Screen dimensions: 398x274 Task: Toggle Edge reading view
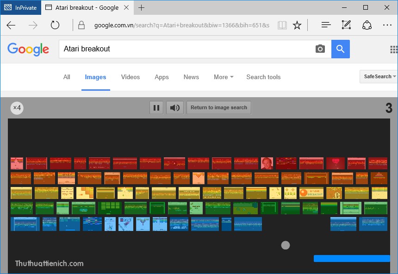point(282,25)
